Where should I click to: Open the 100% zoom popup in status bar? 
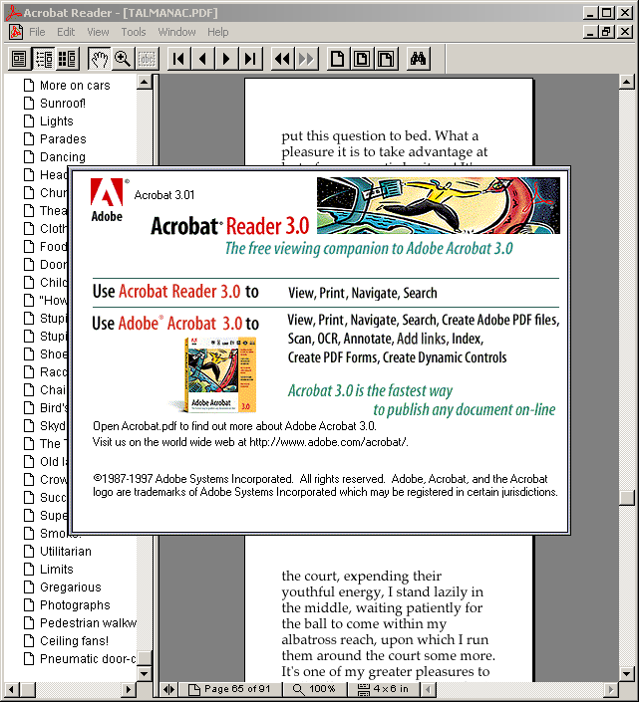click(315, 689)
